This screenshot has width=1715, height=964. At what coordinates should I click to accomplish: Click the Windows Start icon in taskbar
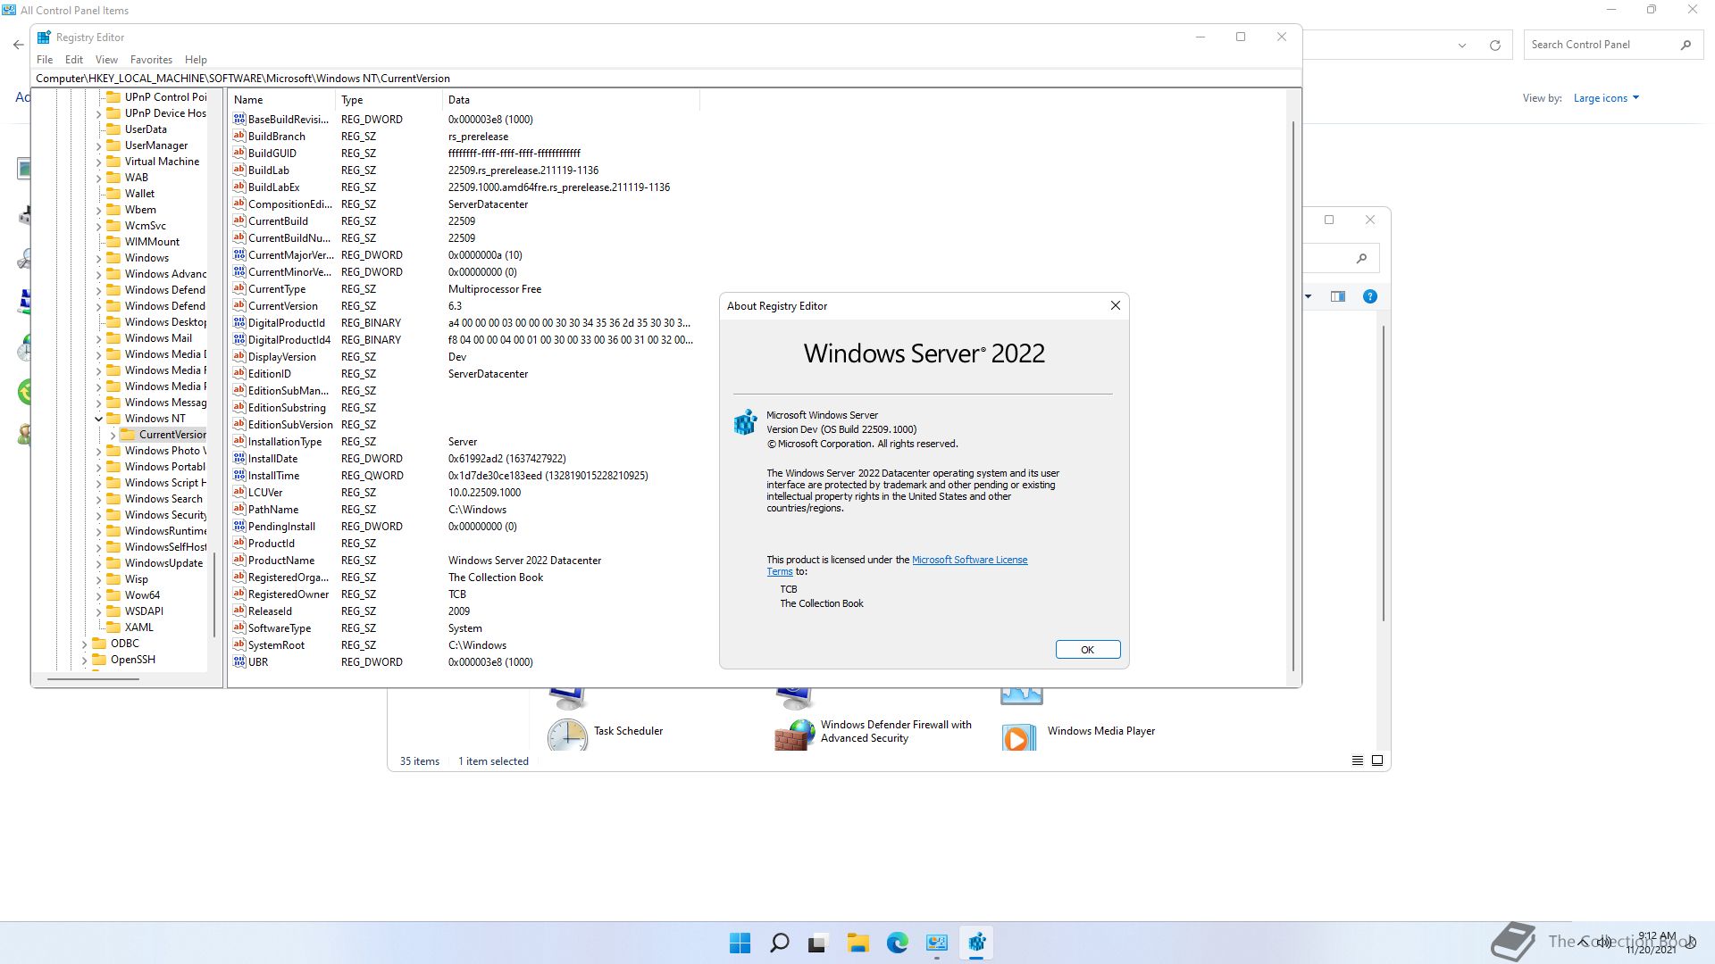pos(740,943)
